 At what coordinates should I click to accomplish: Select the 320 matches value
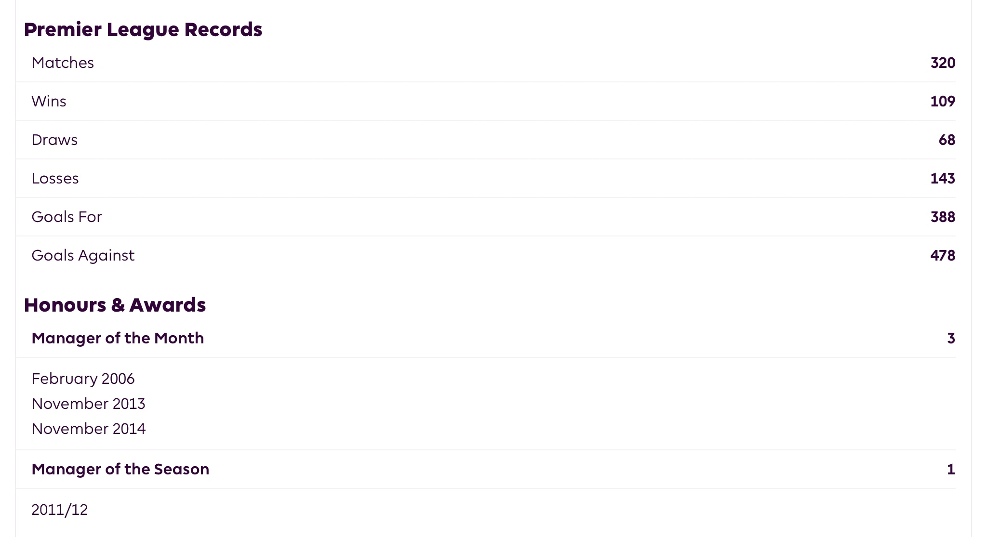(942, 63)
